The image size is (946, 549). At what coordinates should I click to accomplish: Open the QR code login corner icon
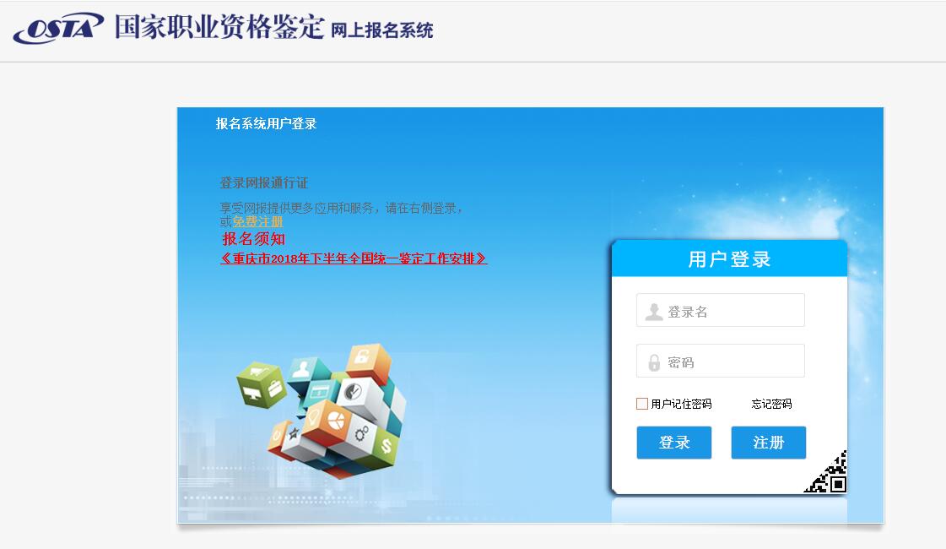click(826, 471)
